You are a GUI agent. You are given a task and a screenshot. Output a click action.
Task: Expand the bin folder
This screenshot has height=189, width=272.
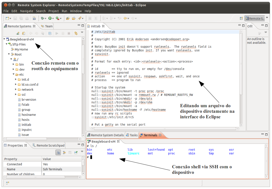[x=14, y=64]
